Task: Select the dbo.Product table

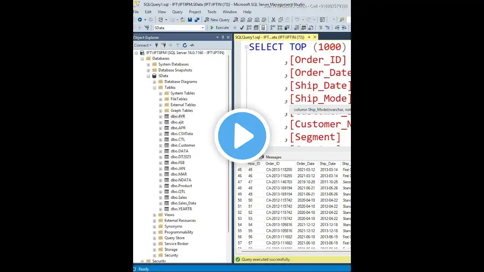Action: (x=181, y=186)
